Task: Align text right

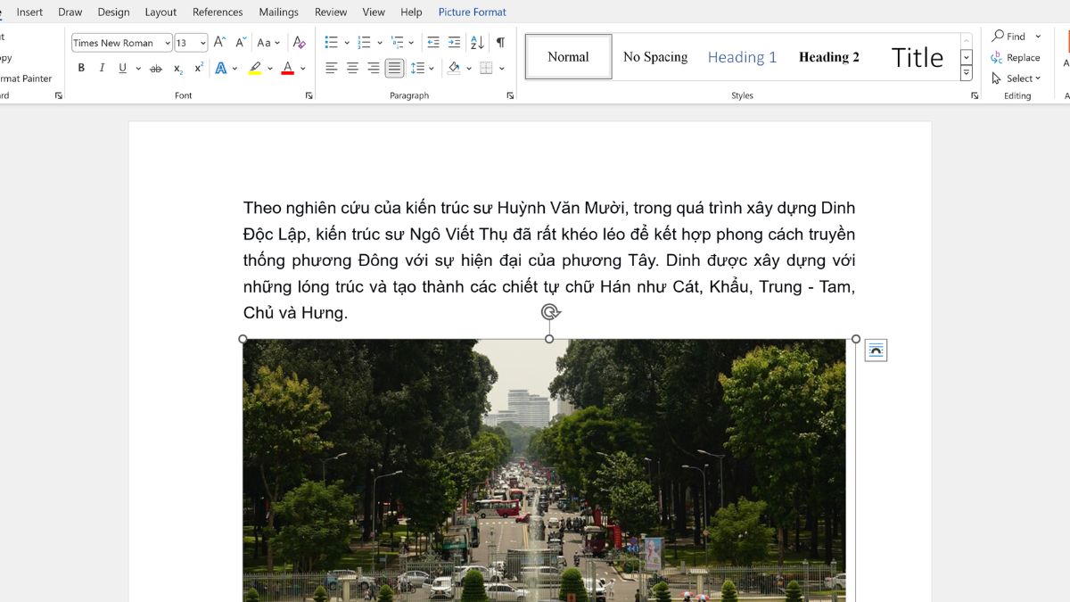Action: (374, 69)
